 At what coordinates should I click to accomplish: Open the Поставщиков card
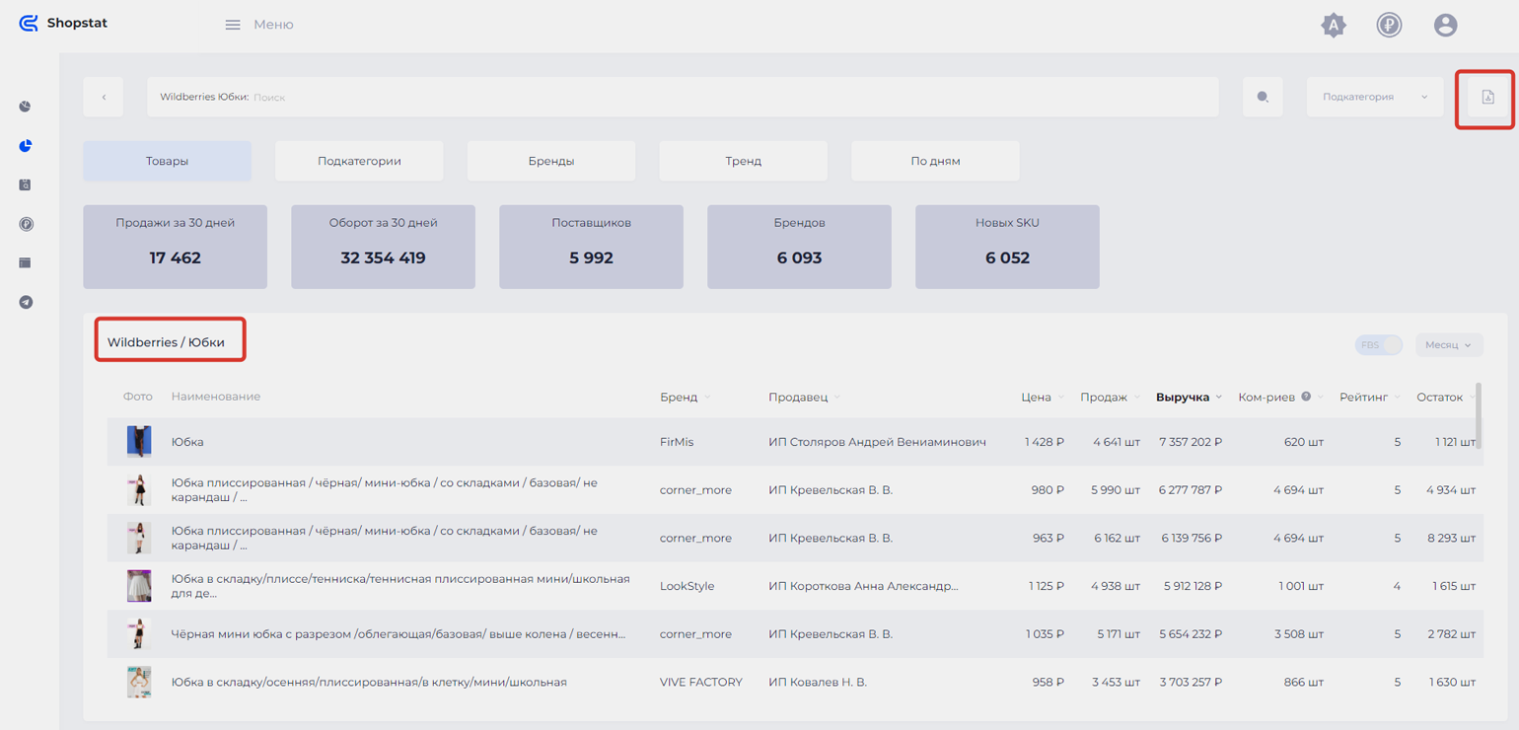click(x=591, y=247)
